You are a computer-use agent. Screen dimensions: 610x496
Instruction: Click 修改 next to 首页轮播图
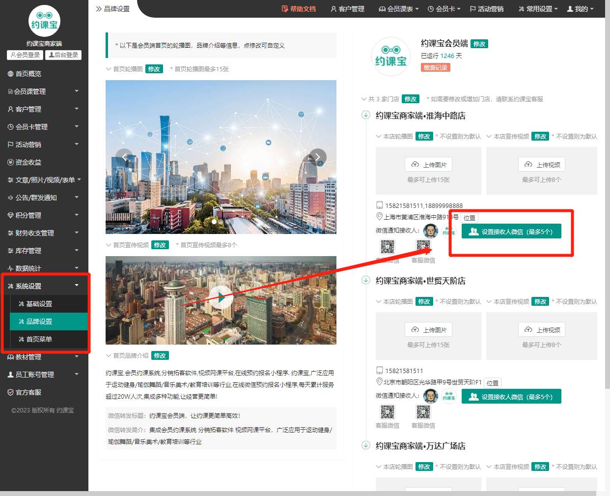coord(154,69)
